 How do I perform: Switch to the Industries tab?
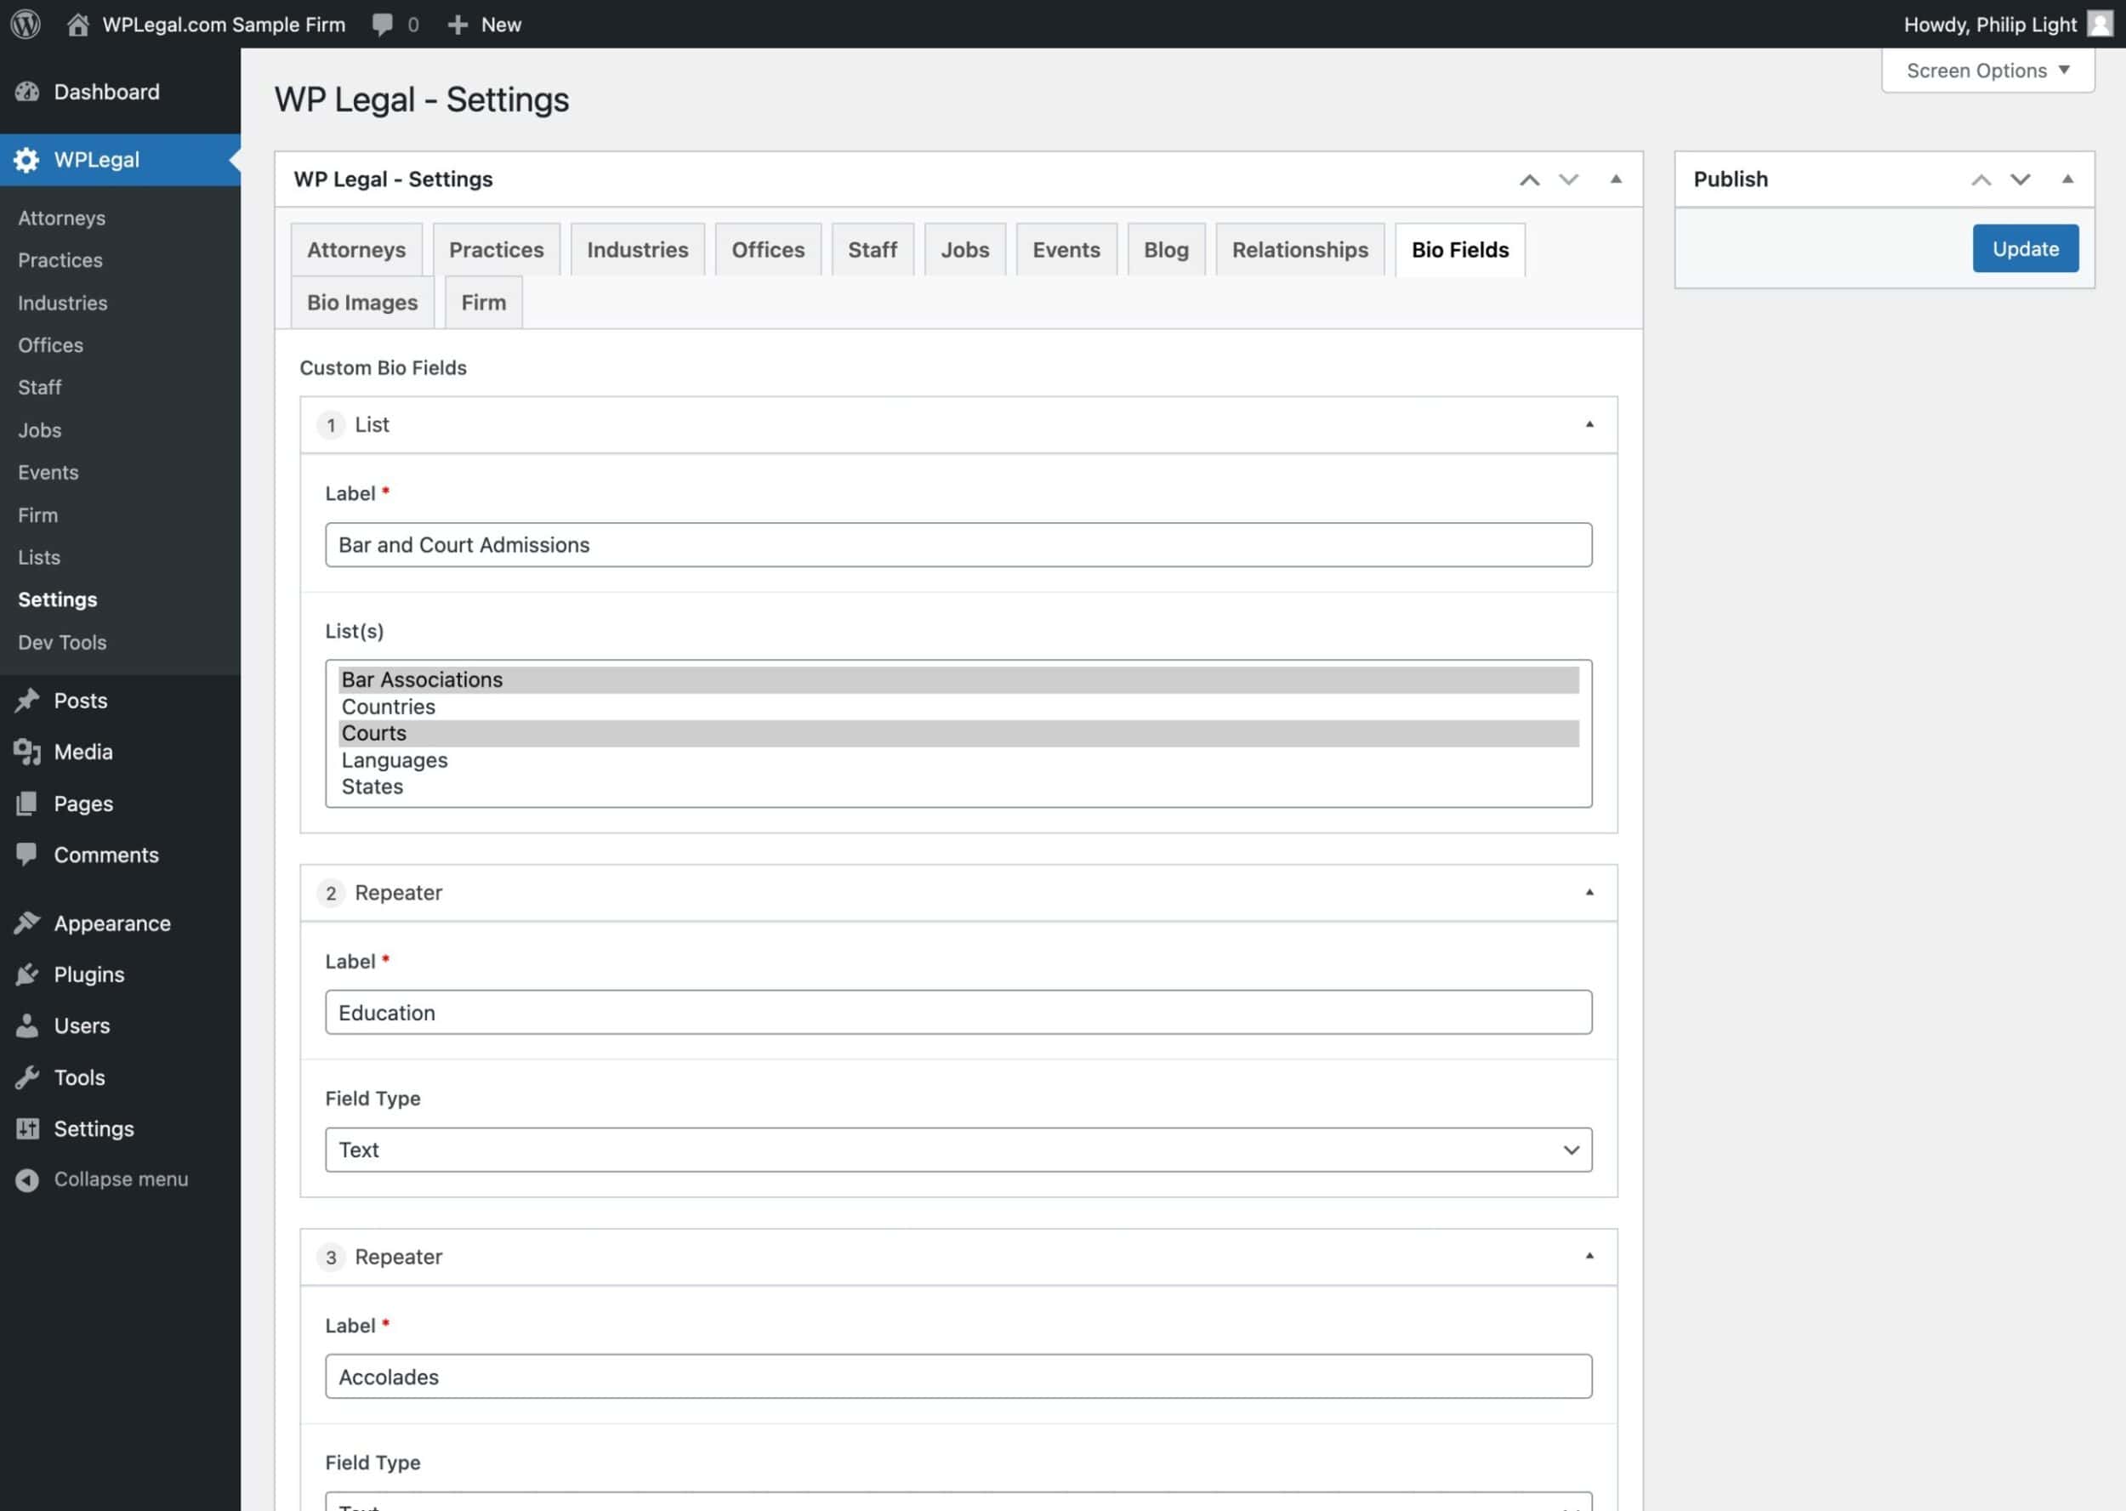pos(637,249)
